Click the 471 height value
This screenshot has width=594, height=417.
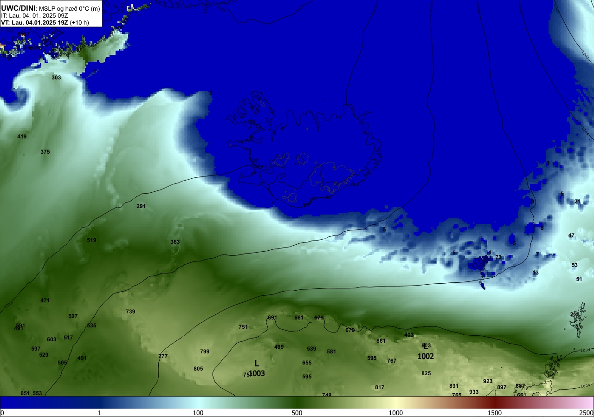click(45, 300)
